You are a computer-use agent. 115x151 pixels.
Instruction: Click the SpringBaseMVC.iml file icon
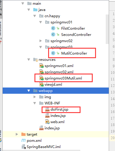pyautogui.click(x=24, y=147)
